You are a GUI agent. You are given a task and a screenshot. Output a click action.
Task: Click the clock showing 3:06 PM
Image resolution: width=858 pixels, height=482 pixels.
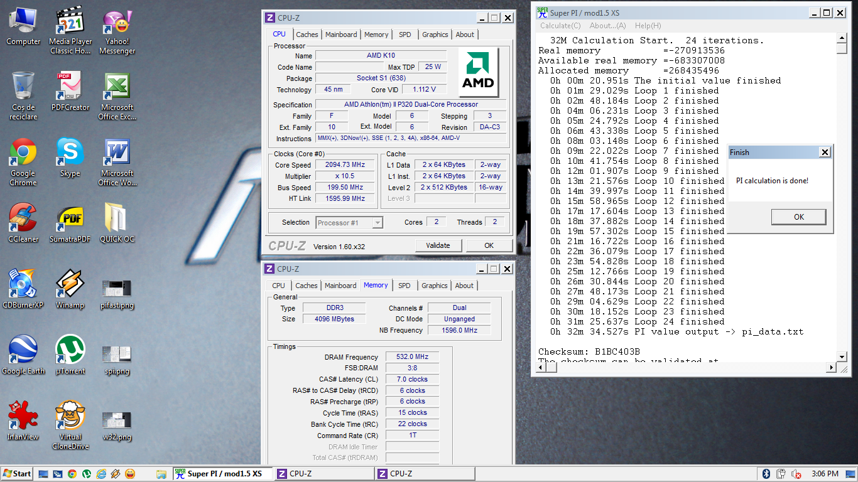point(825,474)
